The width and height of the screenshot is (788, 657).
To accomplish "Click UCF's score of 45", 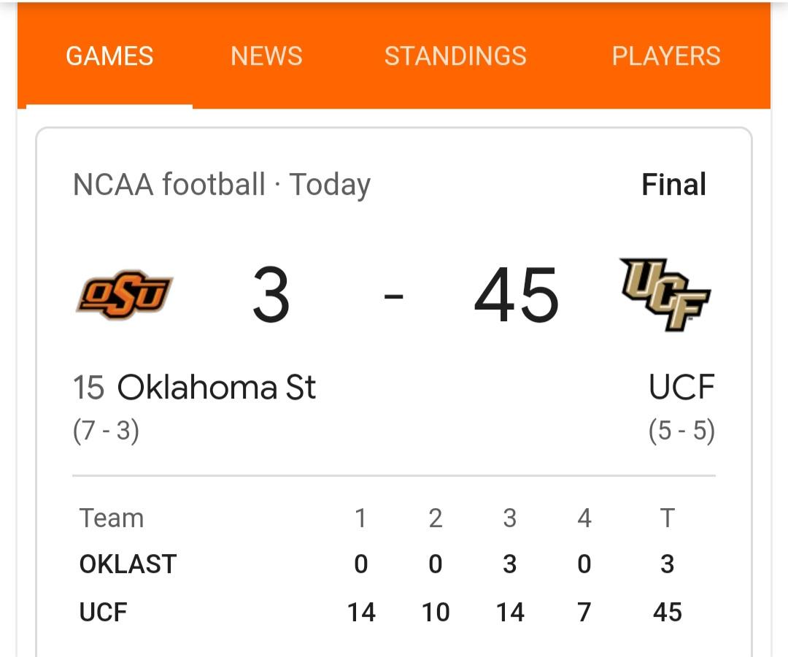I will click(x=516, y=295).
